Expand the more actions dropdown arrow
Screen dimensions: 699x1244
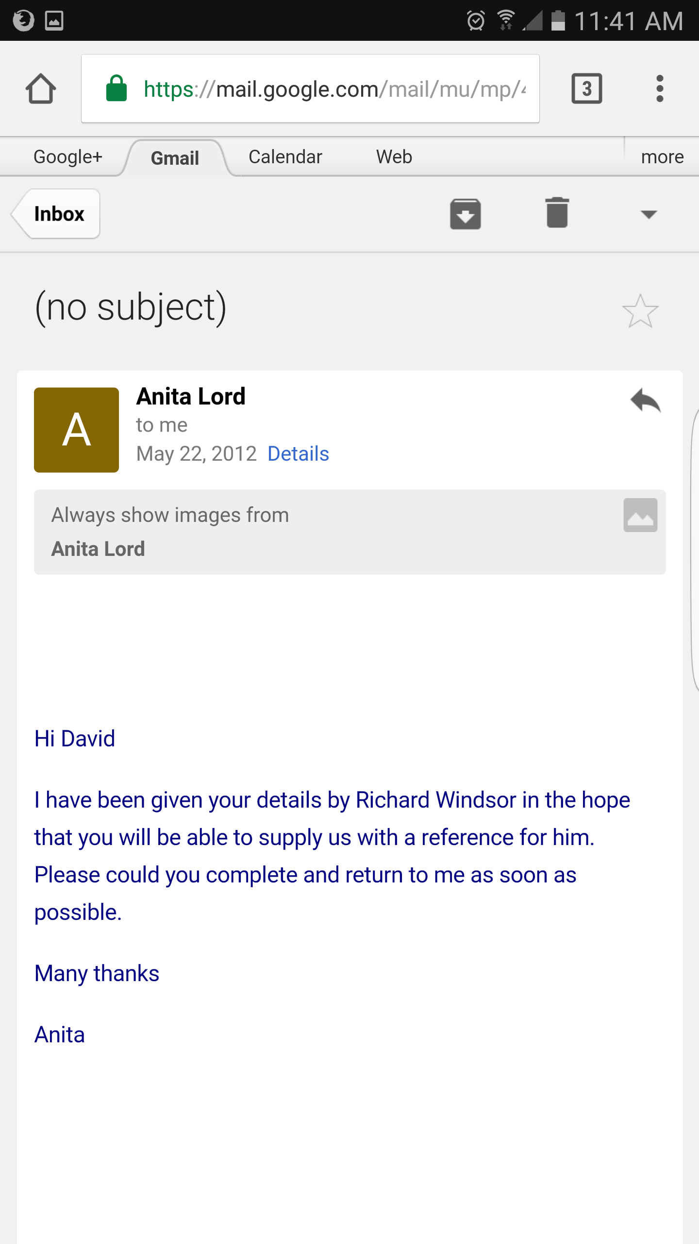[649, 214]
